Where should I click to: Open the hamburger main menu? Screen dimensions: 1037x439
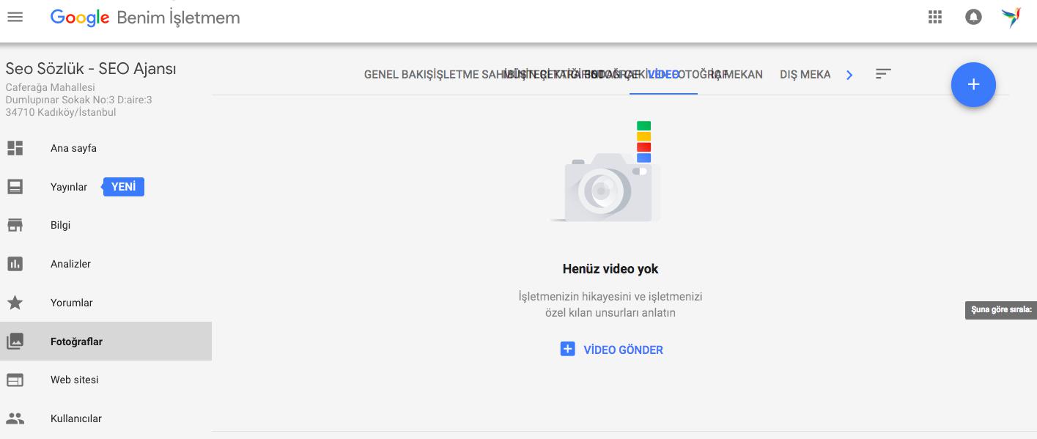[x=15, y=17]
